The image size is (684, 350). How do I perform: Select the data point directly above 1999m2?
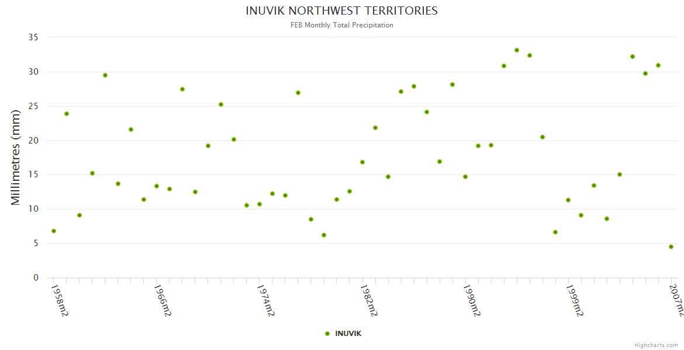[x=568, y=200]
